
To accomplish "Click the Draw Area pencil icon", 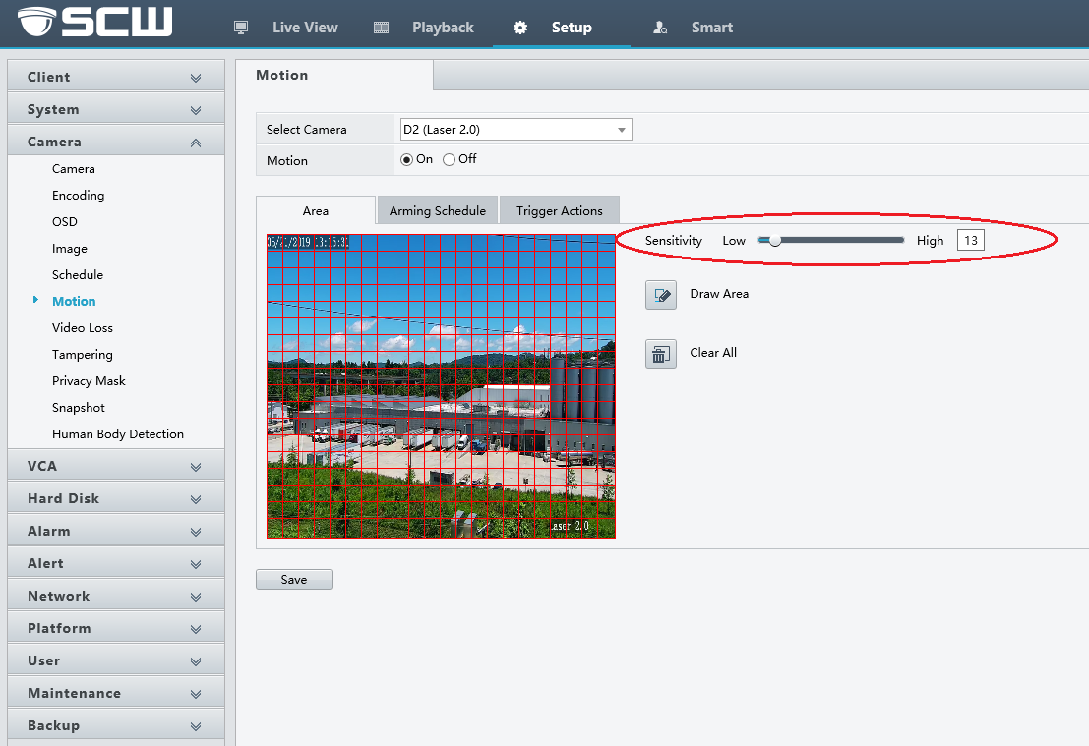I will coord(661,295).
